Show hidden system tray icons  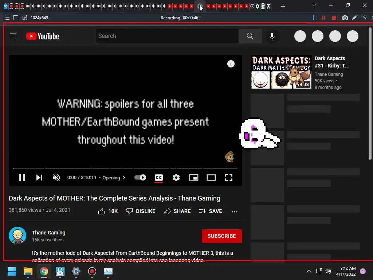pyautogui.click(x=309, y=271)
